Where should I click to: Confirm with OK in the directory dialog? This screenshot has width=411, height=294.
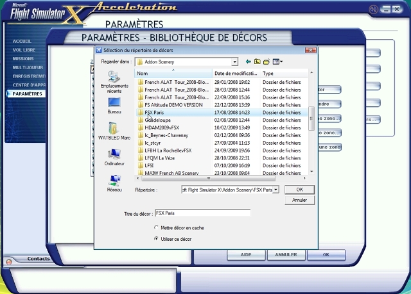[x=299, y=190]
